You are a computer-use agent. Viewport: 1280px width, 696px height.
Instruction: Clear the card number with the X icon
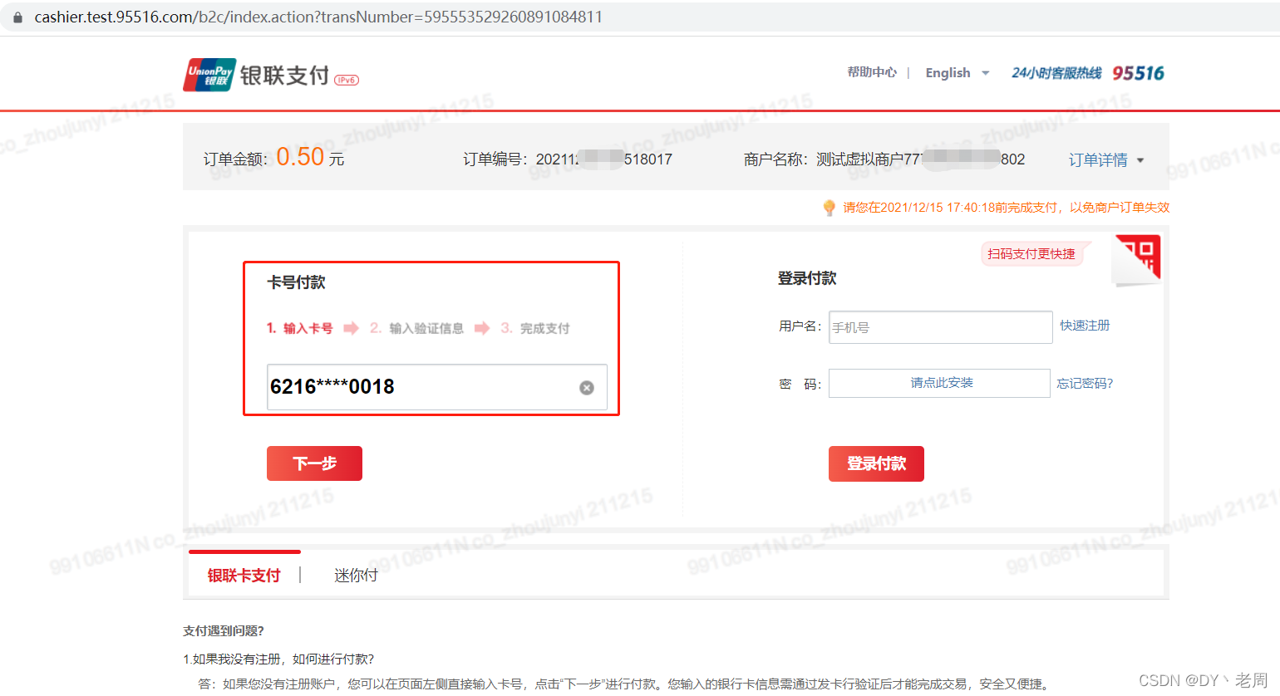[587, 388]
